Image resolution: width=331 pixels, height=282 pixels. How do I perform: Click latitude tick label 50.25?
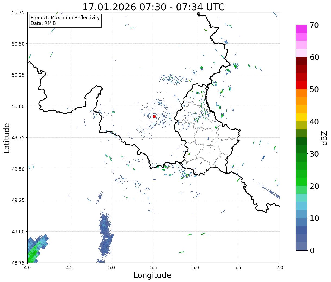tap(18, 75)
